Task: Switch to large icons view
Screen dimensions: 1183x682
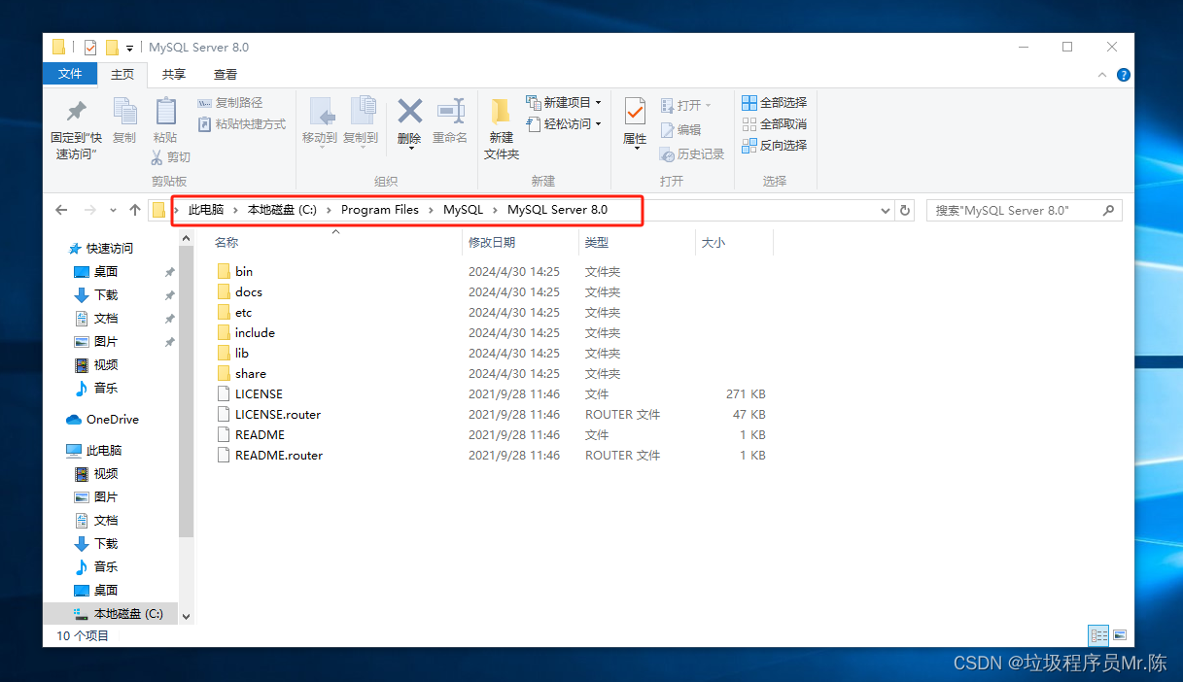Action: (x=1120, y=635)
